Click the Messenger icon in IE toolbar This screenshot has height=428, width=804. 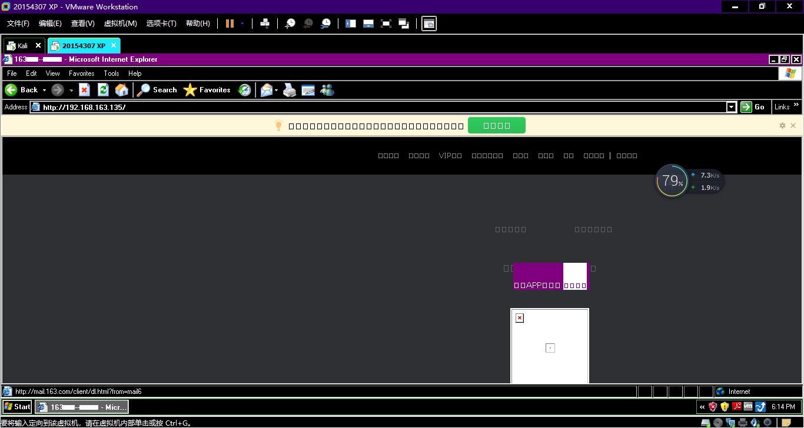[x=327, y=90]
